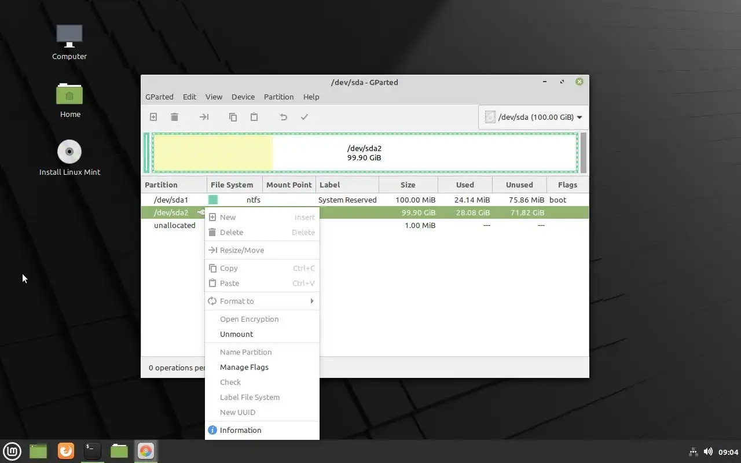Sort by the Label column header
This screenshot has height=463, width=741.
click(x=347, y=185)
